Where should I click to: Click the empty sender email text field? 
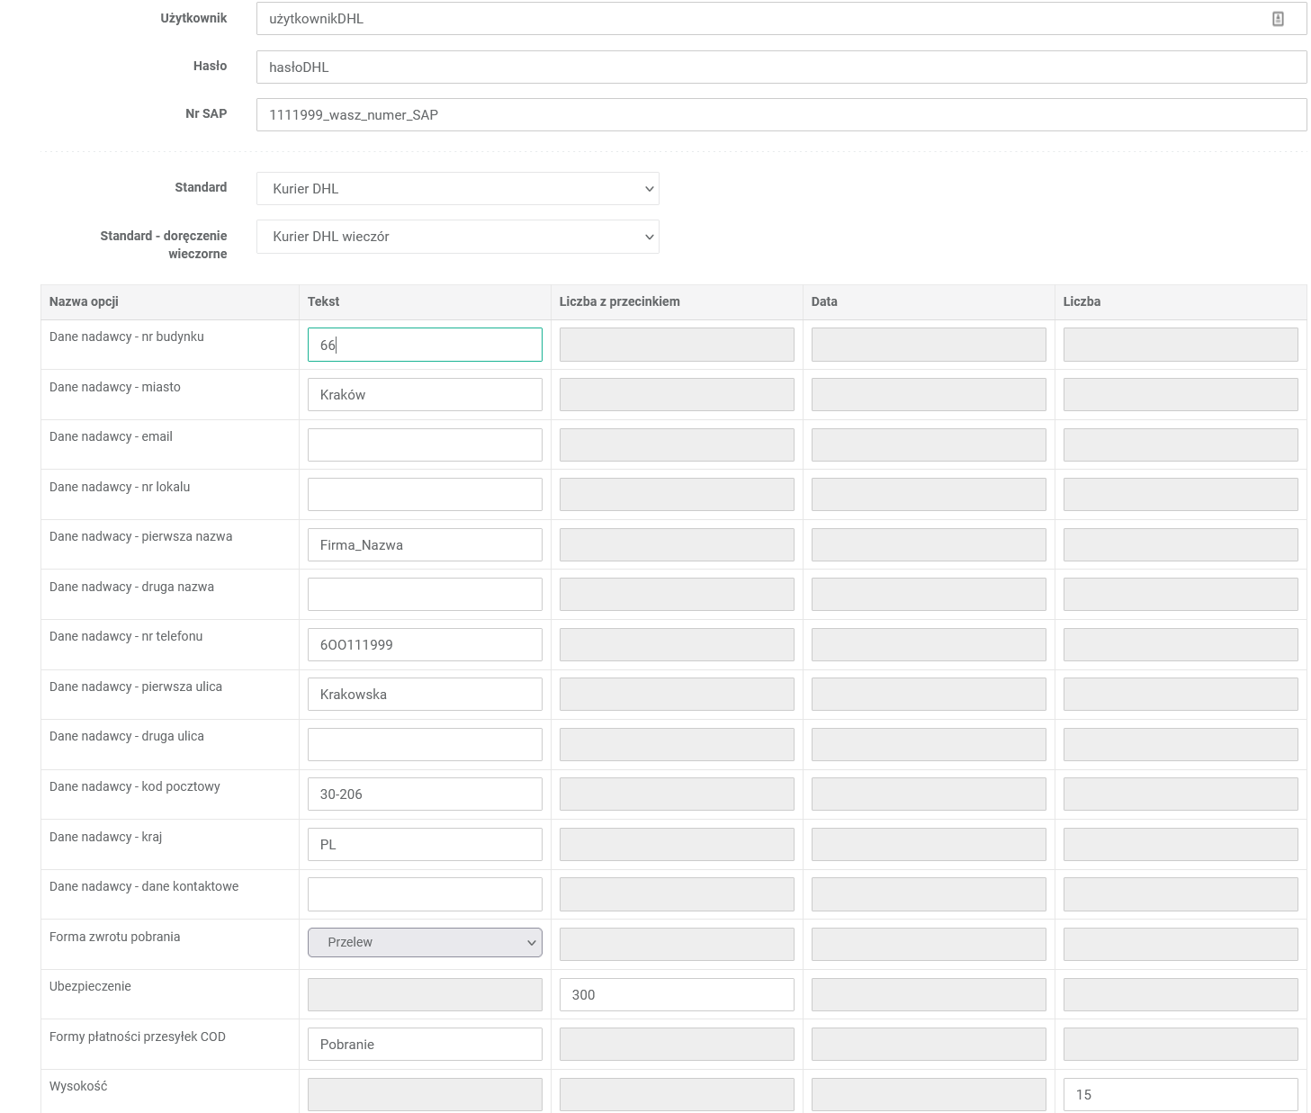click(425, 444)
